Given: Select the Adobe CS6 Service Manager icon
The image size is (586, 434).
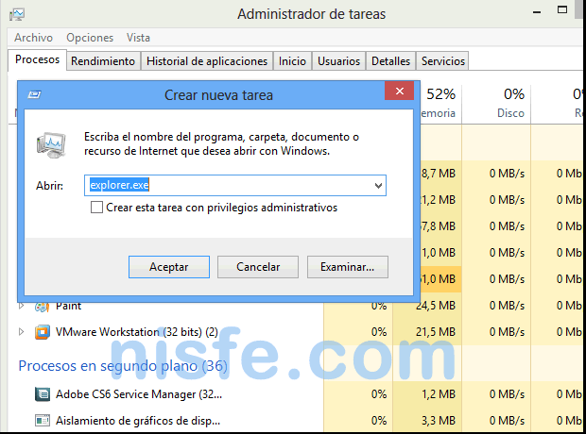Looking at the screenshot, I should [43, 393].
